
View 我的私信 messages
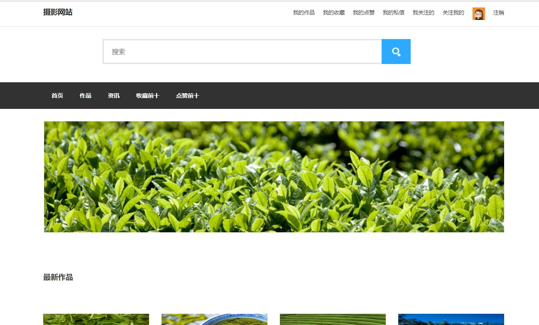pos(394,13)
